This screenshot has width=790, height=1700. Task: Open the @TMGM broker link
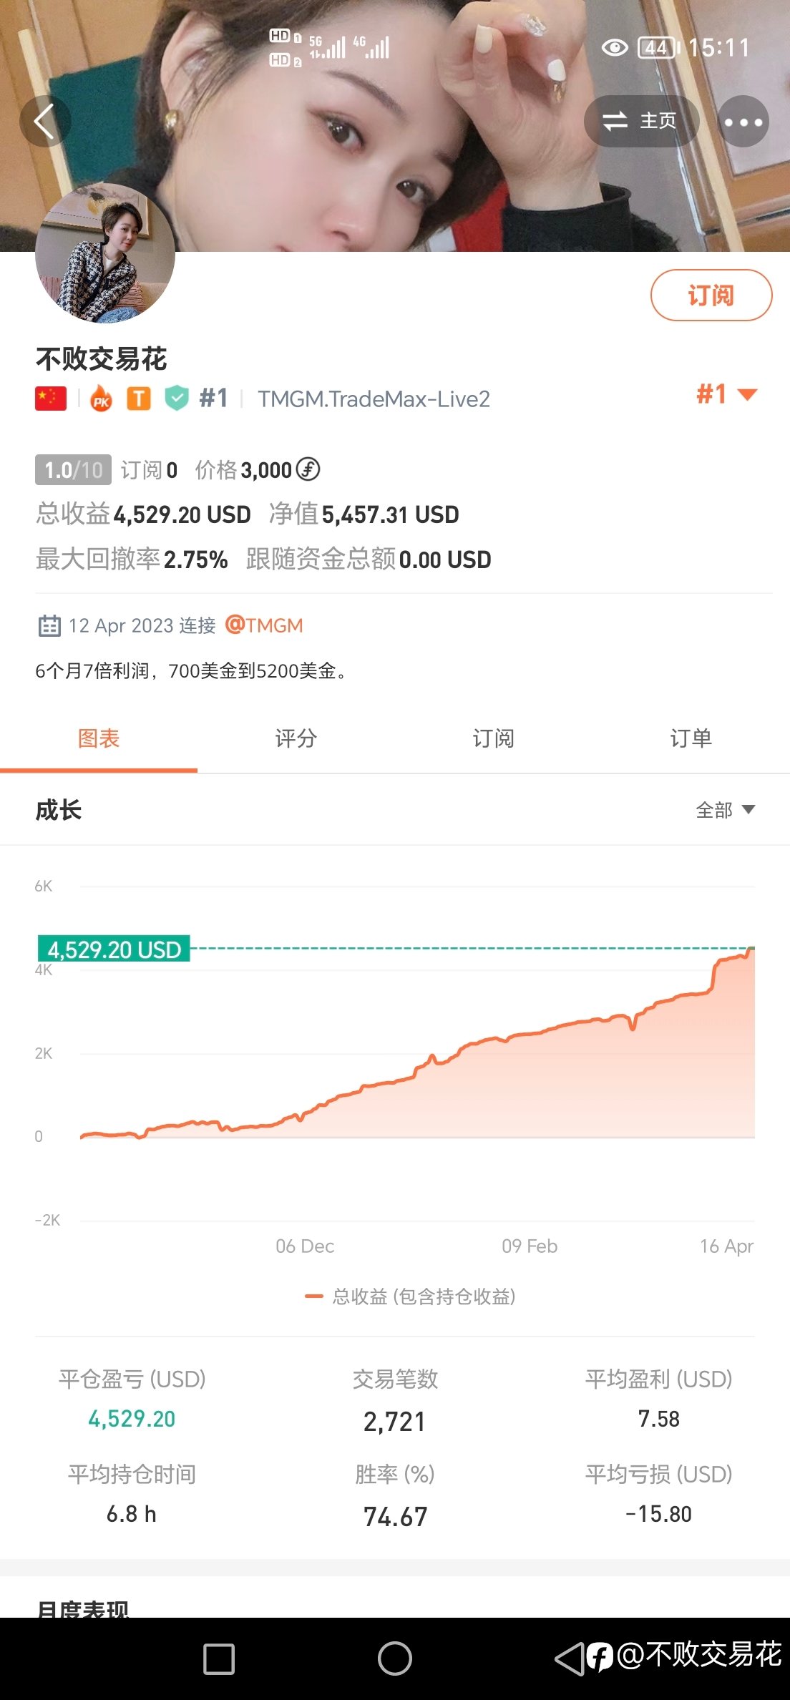(x=264, y=625)
